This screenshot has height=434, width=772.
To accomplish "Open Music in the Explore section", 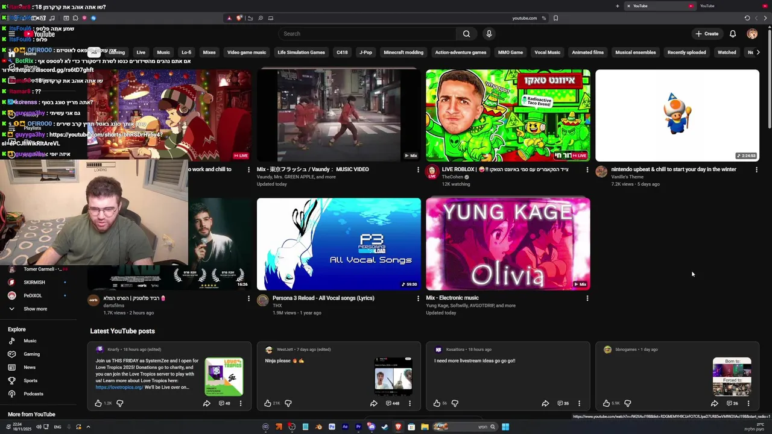I will (30, 341).
